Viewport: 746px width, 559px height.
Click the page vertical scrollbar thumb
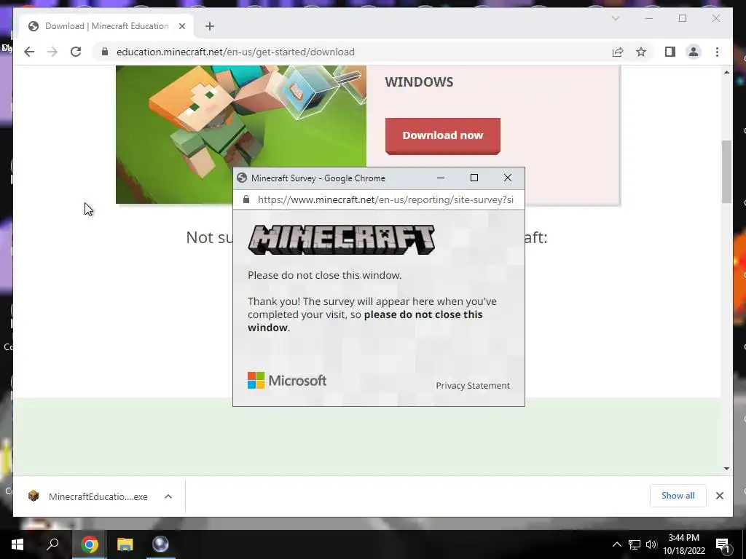726,172
